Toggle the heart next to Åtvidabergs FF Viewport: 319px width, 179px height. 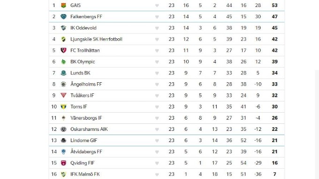click(x=157, y=152)
